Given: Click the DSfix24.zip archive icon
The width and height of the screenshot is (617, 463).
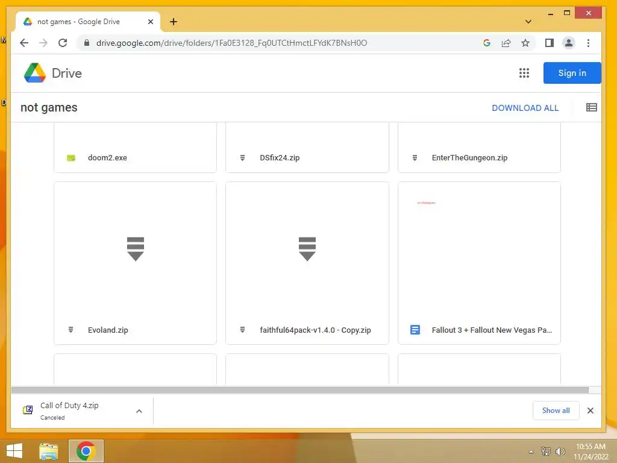Looking at the screenshot, I should coord(242,158).
